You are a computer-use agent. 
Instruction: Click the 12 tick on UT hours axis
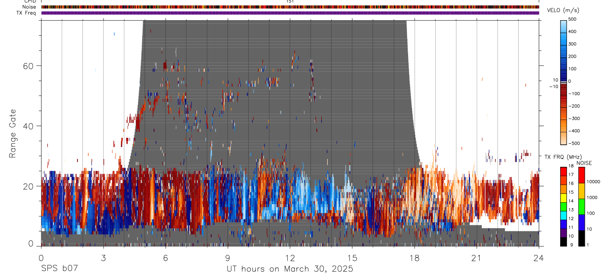[x=290, y=258]
